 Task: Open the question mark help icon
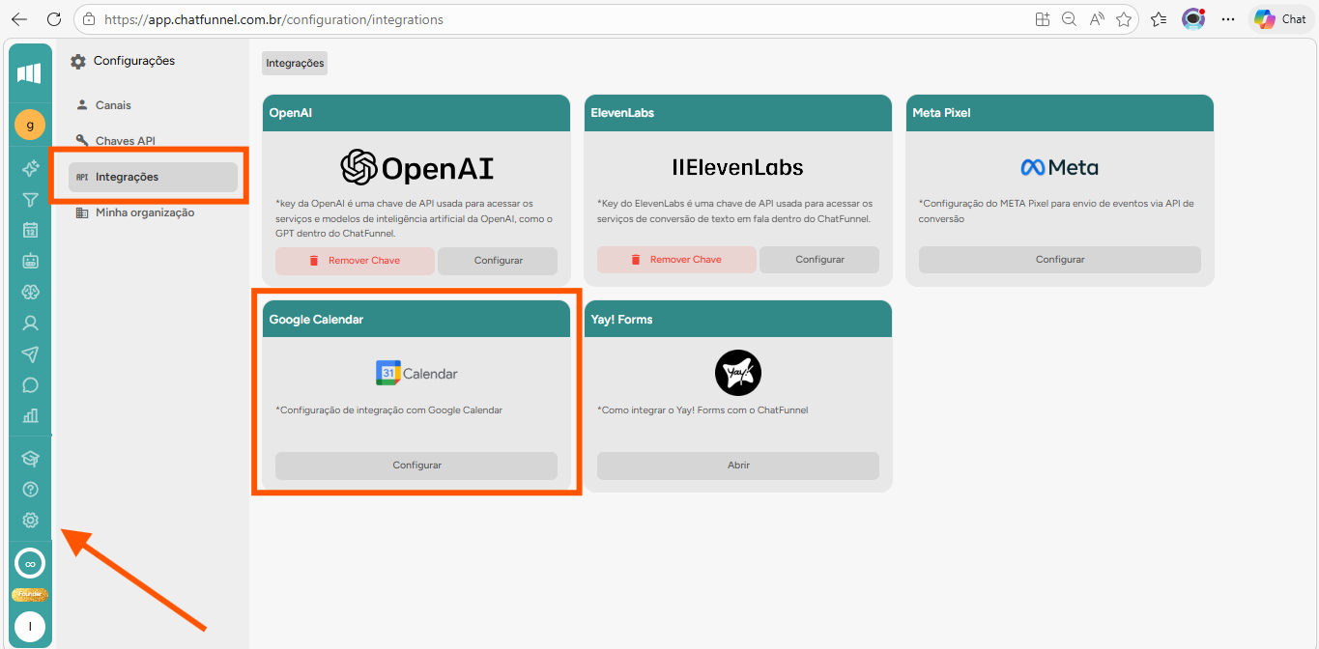pyautogui.click(x=30, y=490)
